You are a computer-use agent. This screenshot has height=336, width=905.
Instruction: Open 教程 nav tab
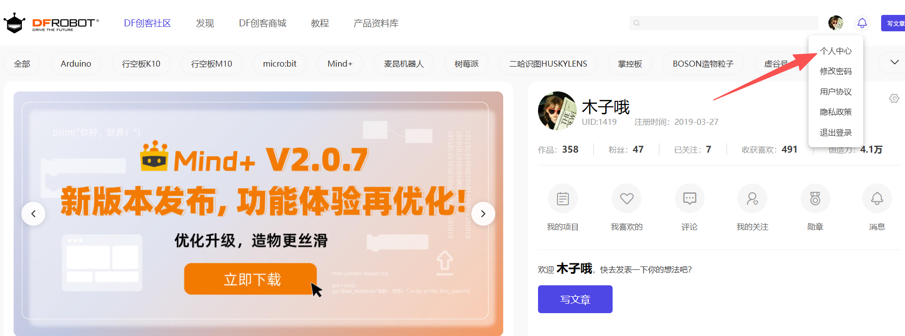tap(320, 23)
